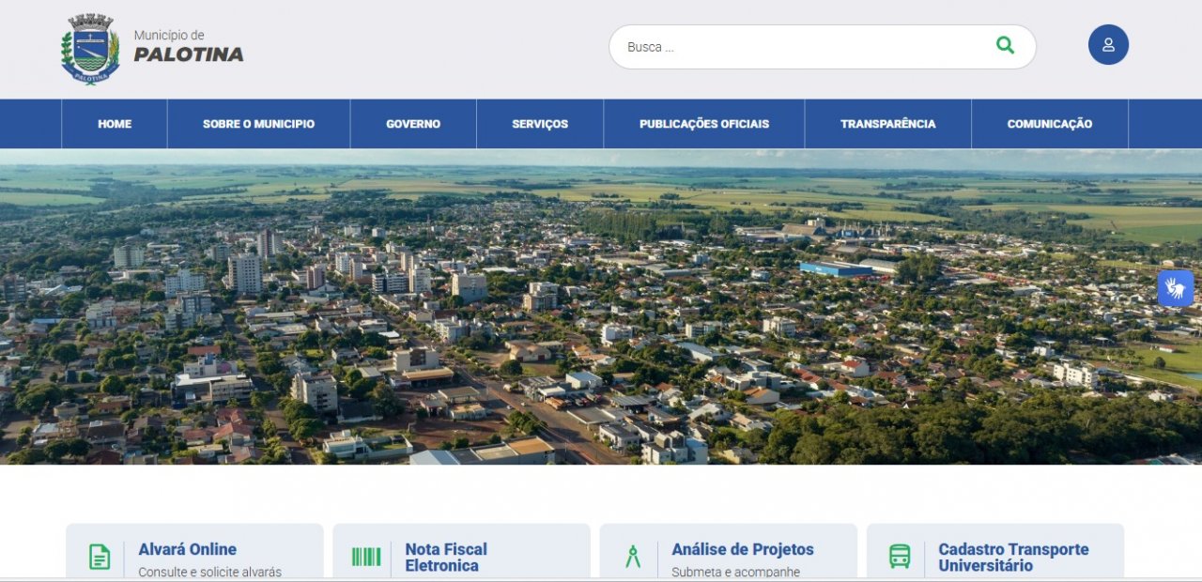
Task: Click the aerial city banner image
Action: [601, 310]
